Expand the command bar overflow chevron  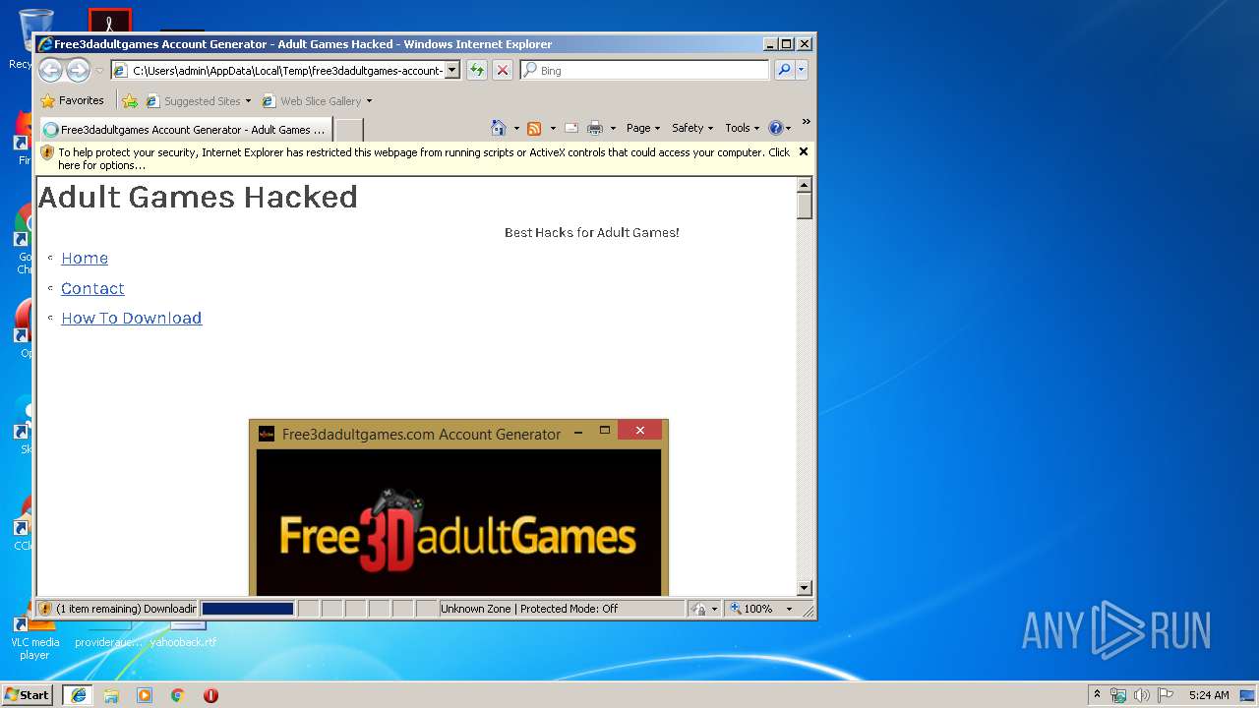click(x=806, y=122)
